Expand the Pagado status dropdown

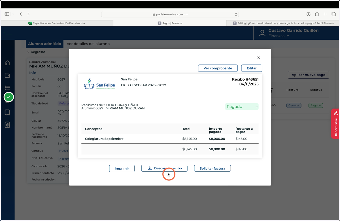point(242,107)
